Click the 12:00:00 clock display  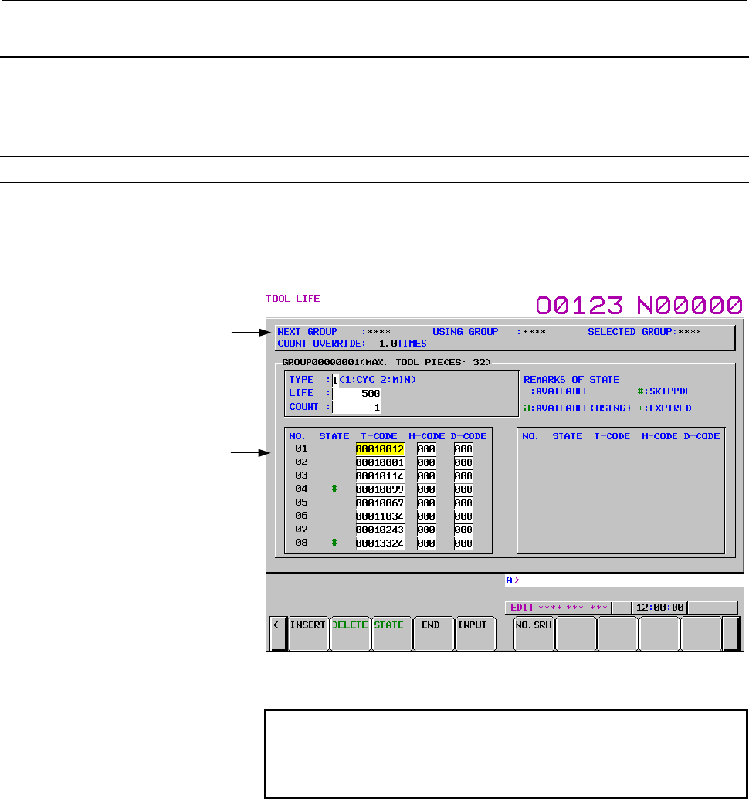click(x=660, y=608)
